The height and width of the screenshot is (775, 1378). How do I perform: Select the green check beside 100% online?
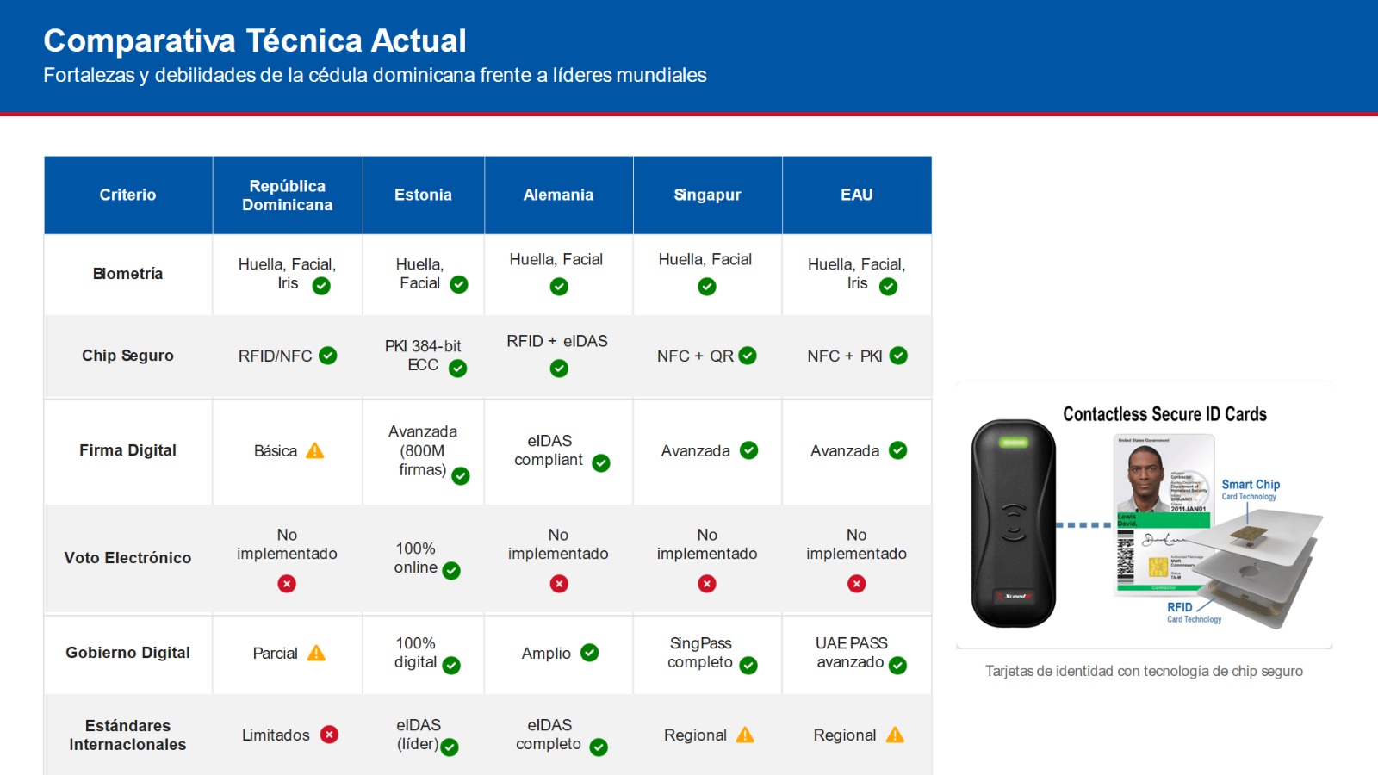tap(451, 570)
